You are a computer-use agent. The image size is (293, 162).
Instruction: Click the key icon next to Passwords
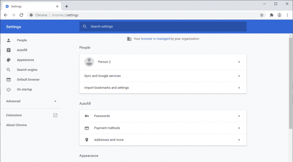pyautogui.click(x=87, y=116)
